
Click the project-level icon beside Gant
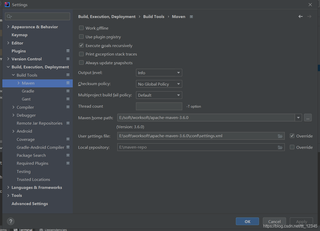coord(68,99)
